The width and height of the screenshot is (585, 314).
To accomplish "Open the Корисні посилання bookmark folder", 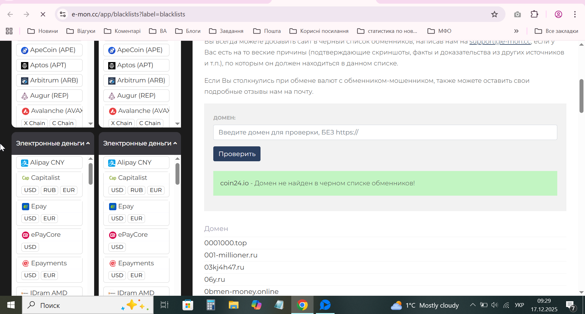I will pos(319,31).
